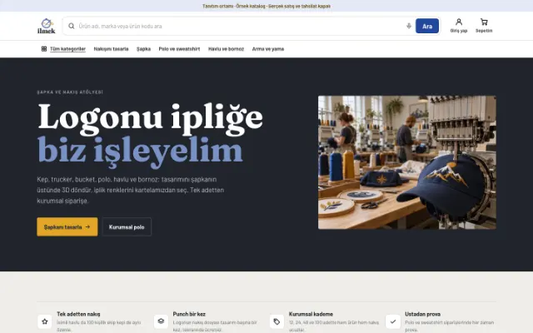The height and width of the screenshot is (333, 533).
Task: Click the ŞAPKA VE NAKIŞ ATÖLYESİ label
Action: [70, 92]
